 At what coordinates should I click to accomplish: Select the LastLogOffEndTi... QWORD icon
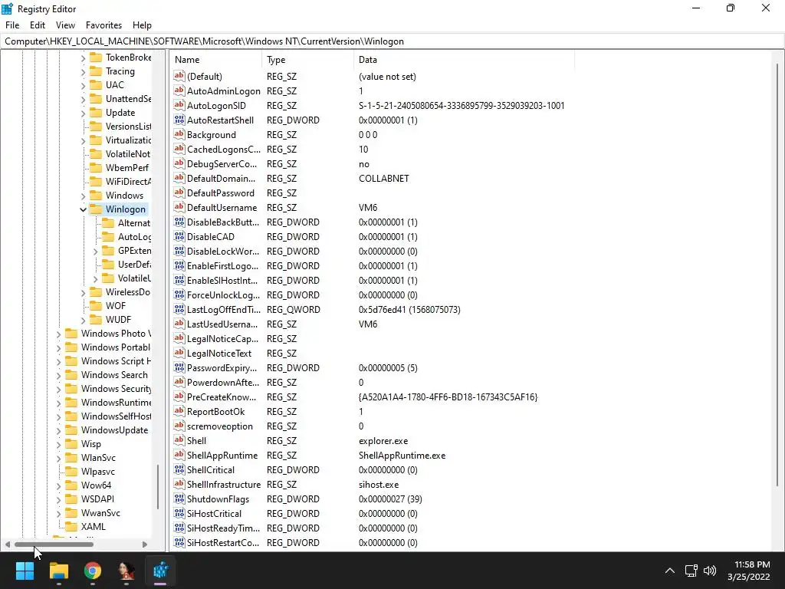179,309
